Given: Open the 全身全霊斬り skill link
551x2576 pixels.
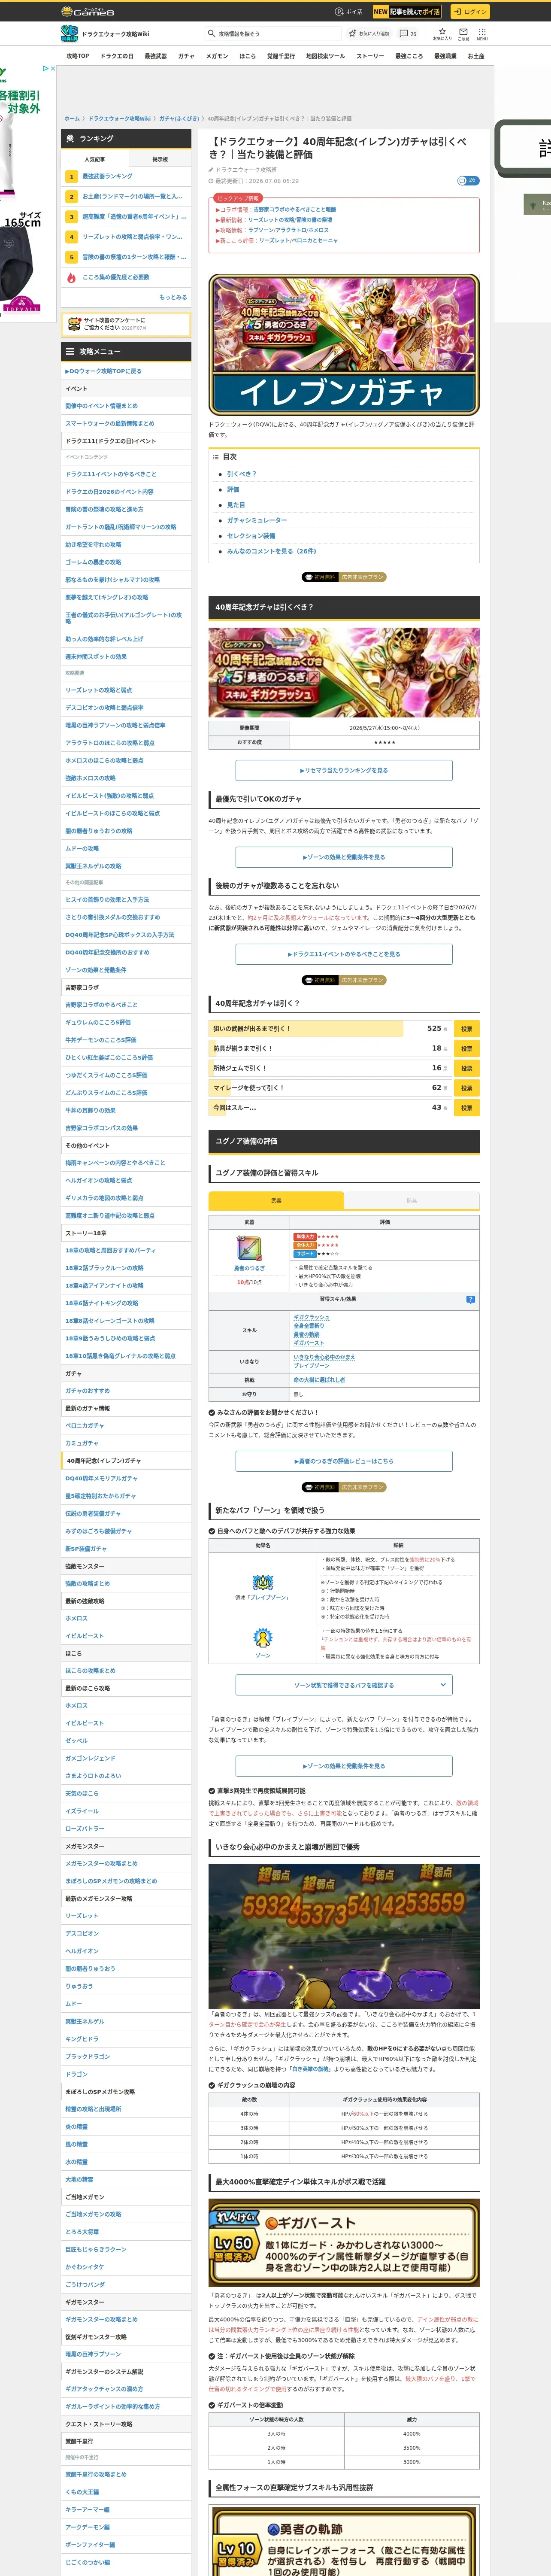Looking at the screenshot, I should coord(309,1326).
